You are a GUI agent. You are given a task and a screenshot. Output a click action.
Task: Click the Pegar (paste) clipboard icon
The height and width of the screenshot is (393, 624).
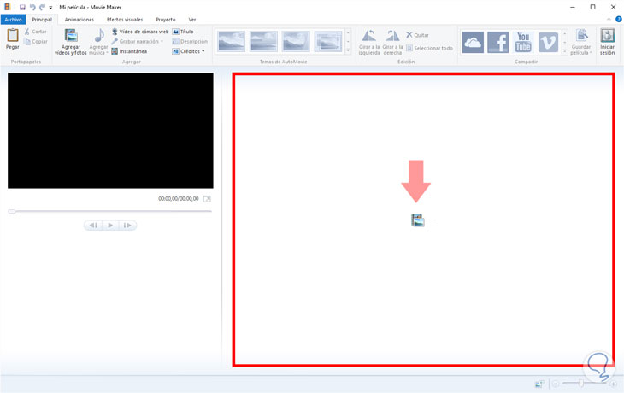click(x=12, y=35)
